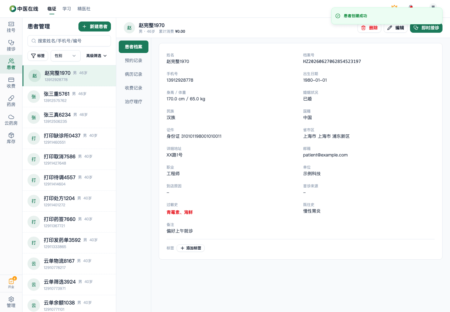Focus the patient search input field
This screenshot has height=312, width=450.
pyautogui.click(x=69, y=41)
